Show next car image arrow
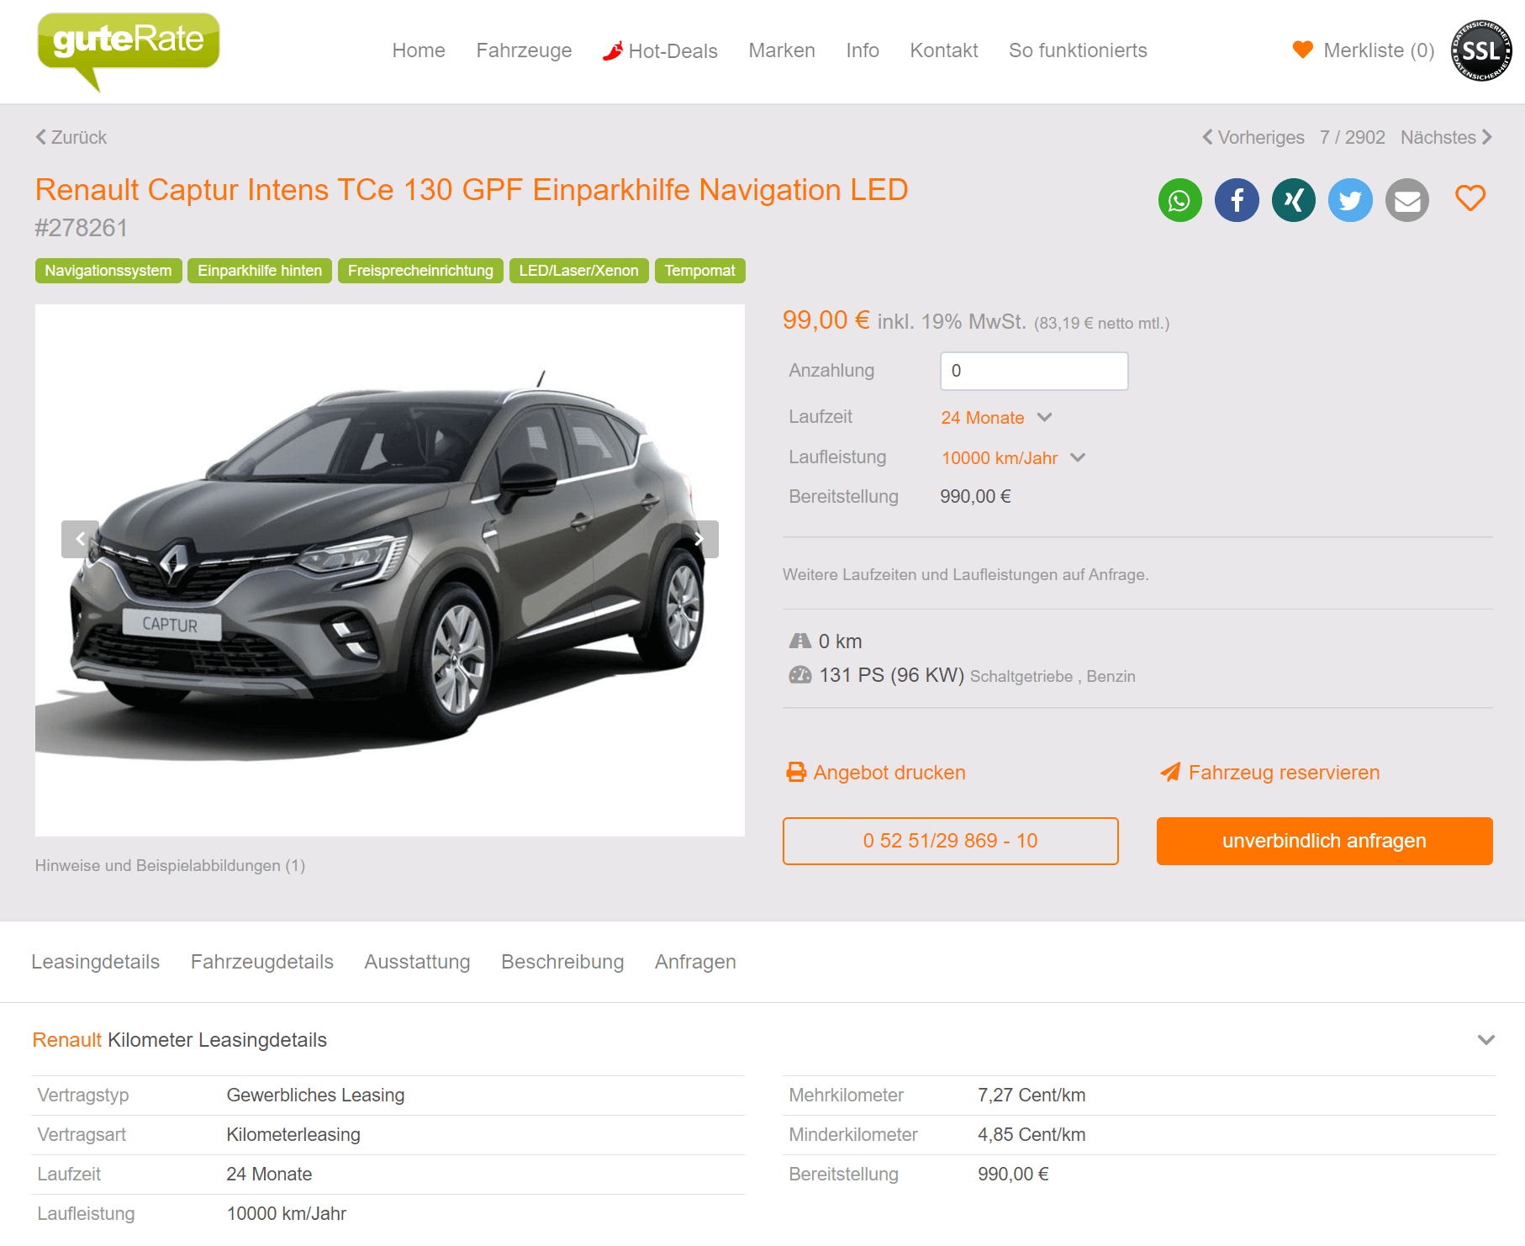Viewport: 1525px width, 1246px height. point(699,539)
